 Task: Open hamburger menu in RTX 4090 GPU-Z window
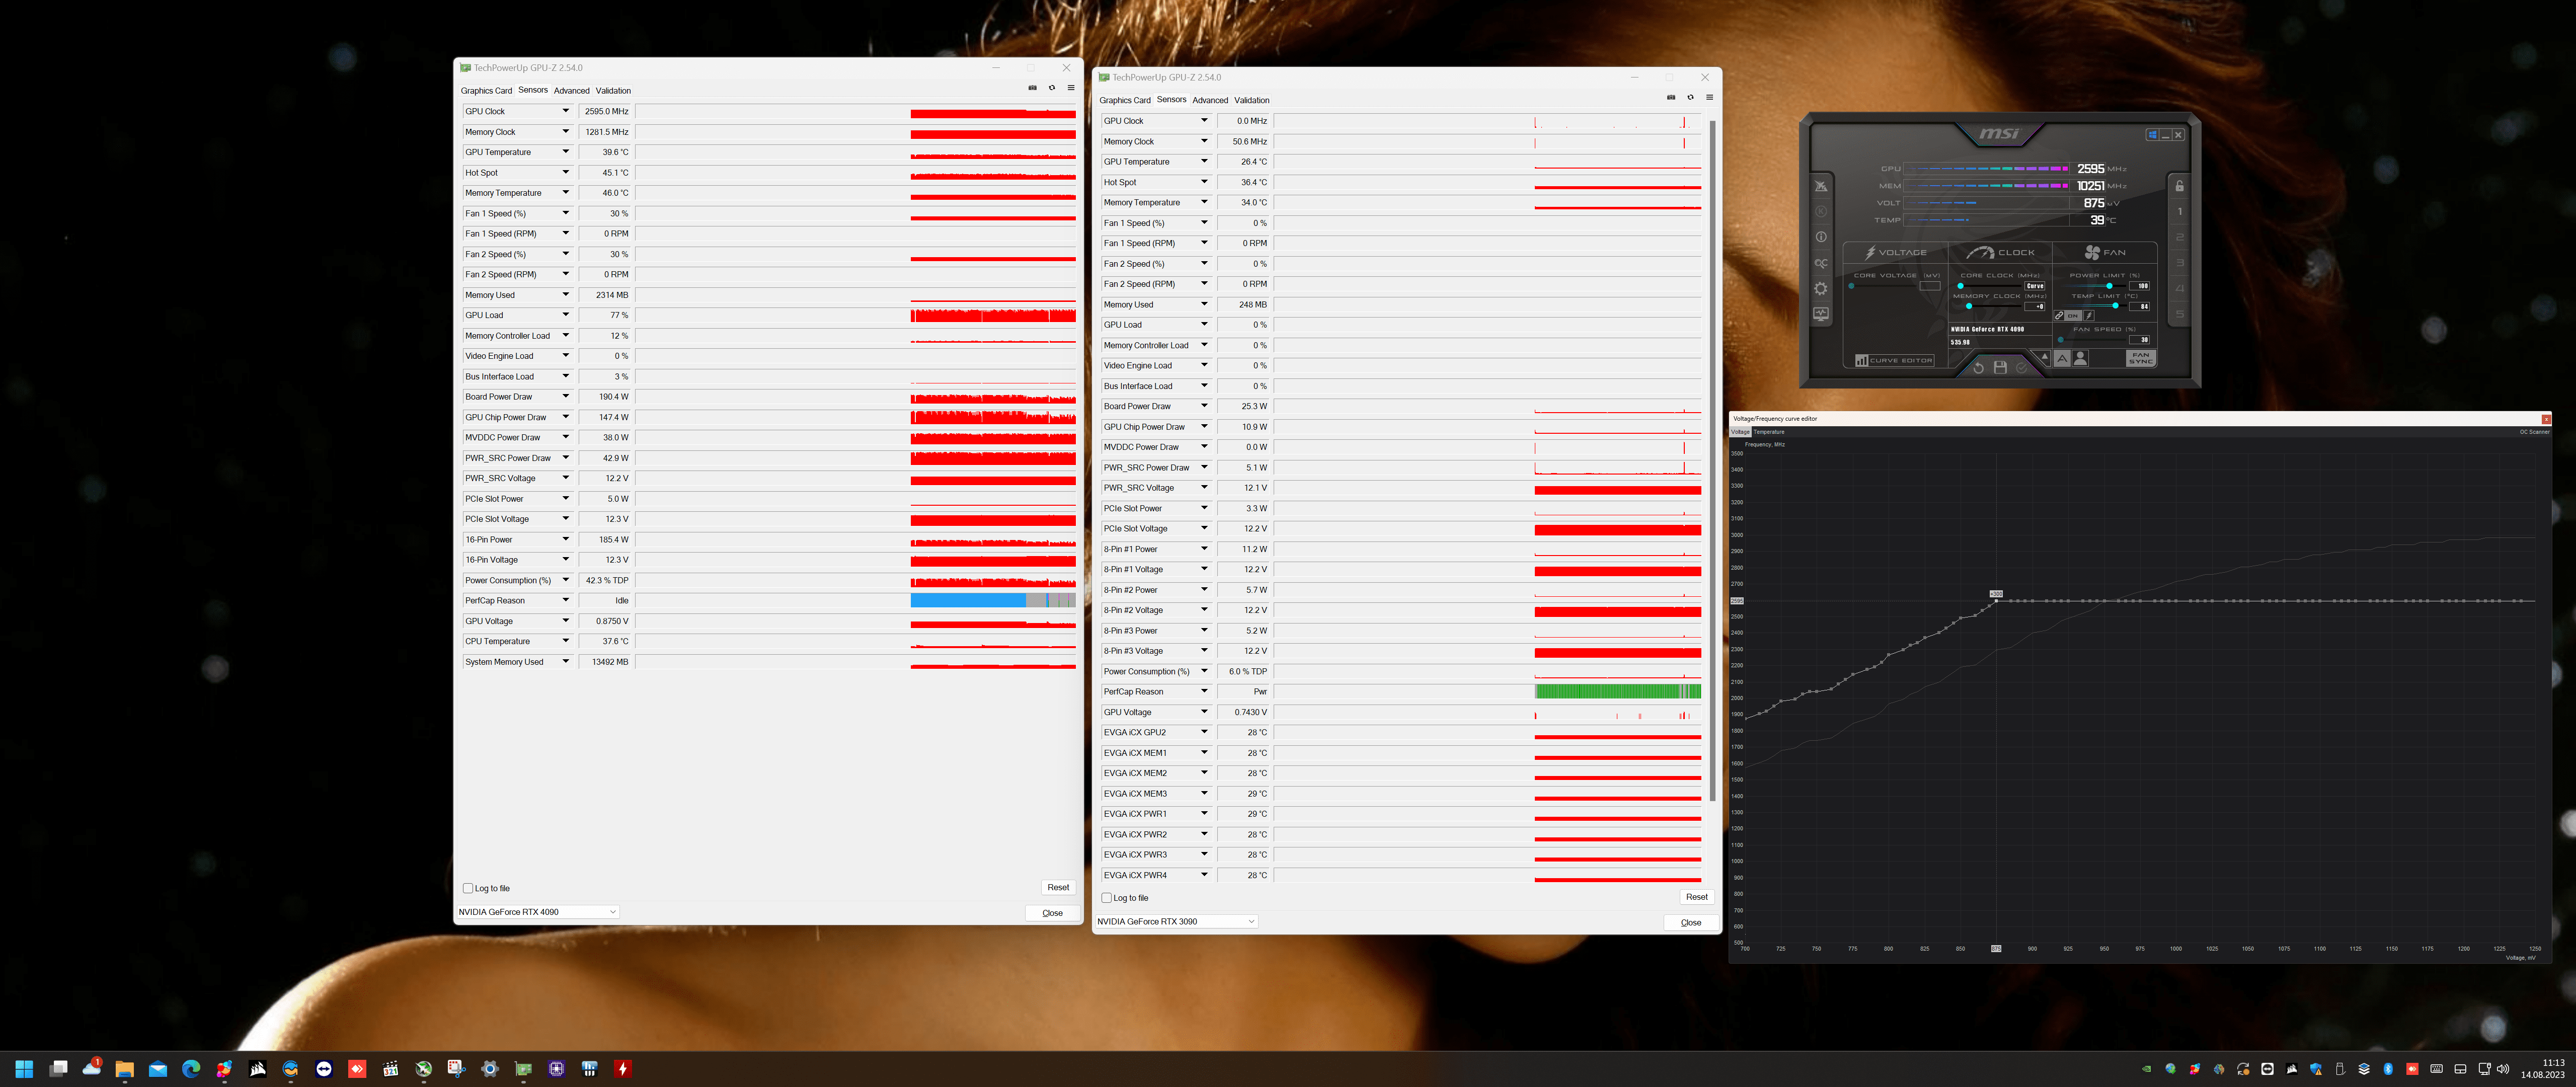tap(1071, 88)
